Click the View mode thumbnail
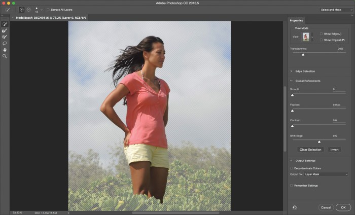This screenshot has height=215, width=355. (306, 37)
